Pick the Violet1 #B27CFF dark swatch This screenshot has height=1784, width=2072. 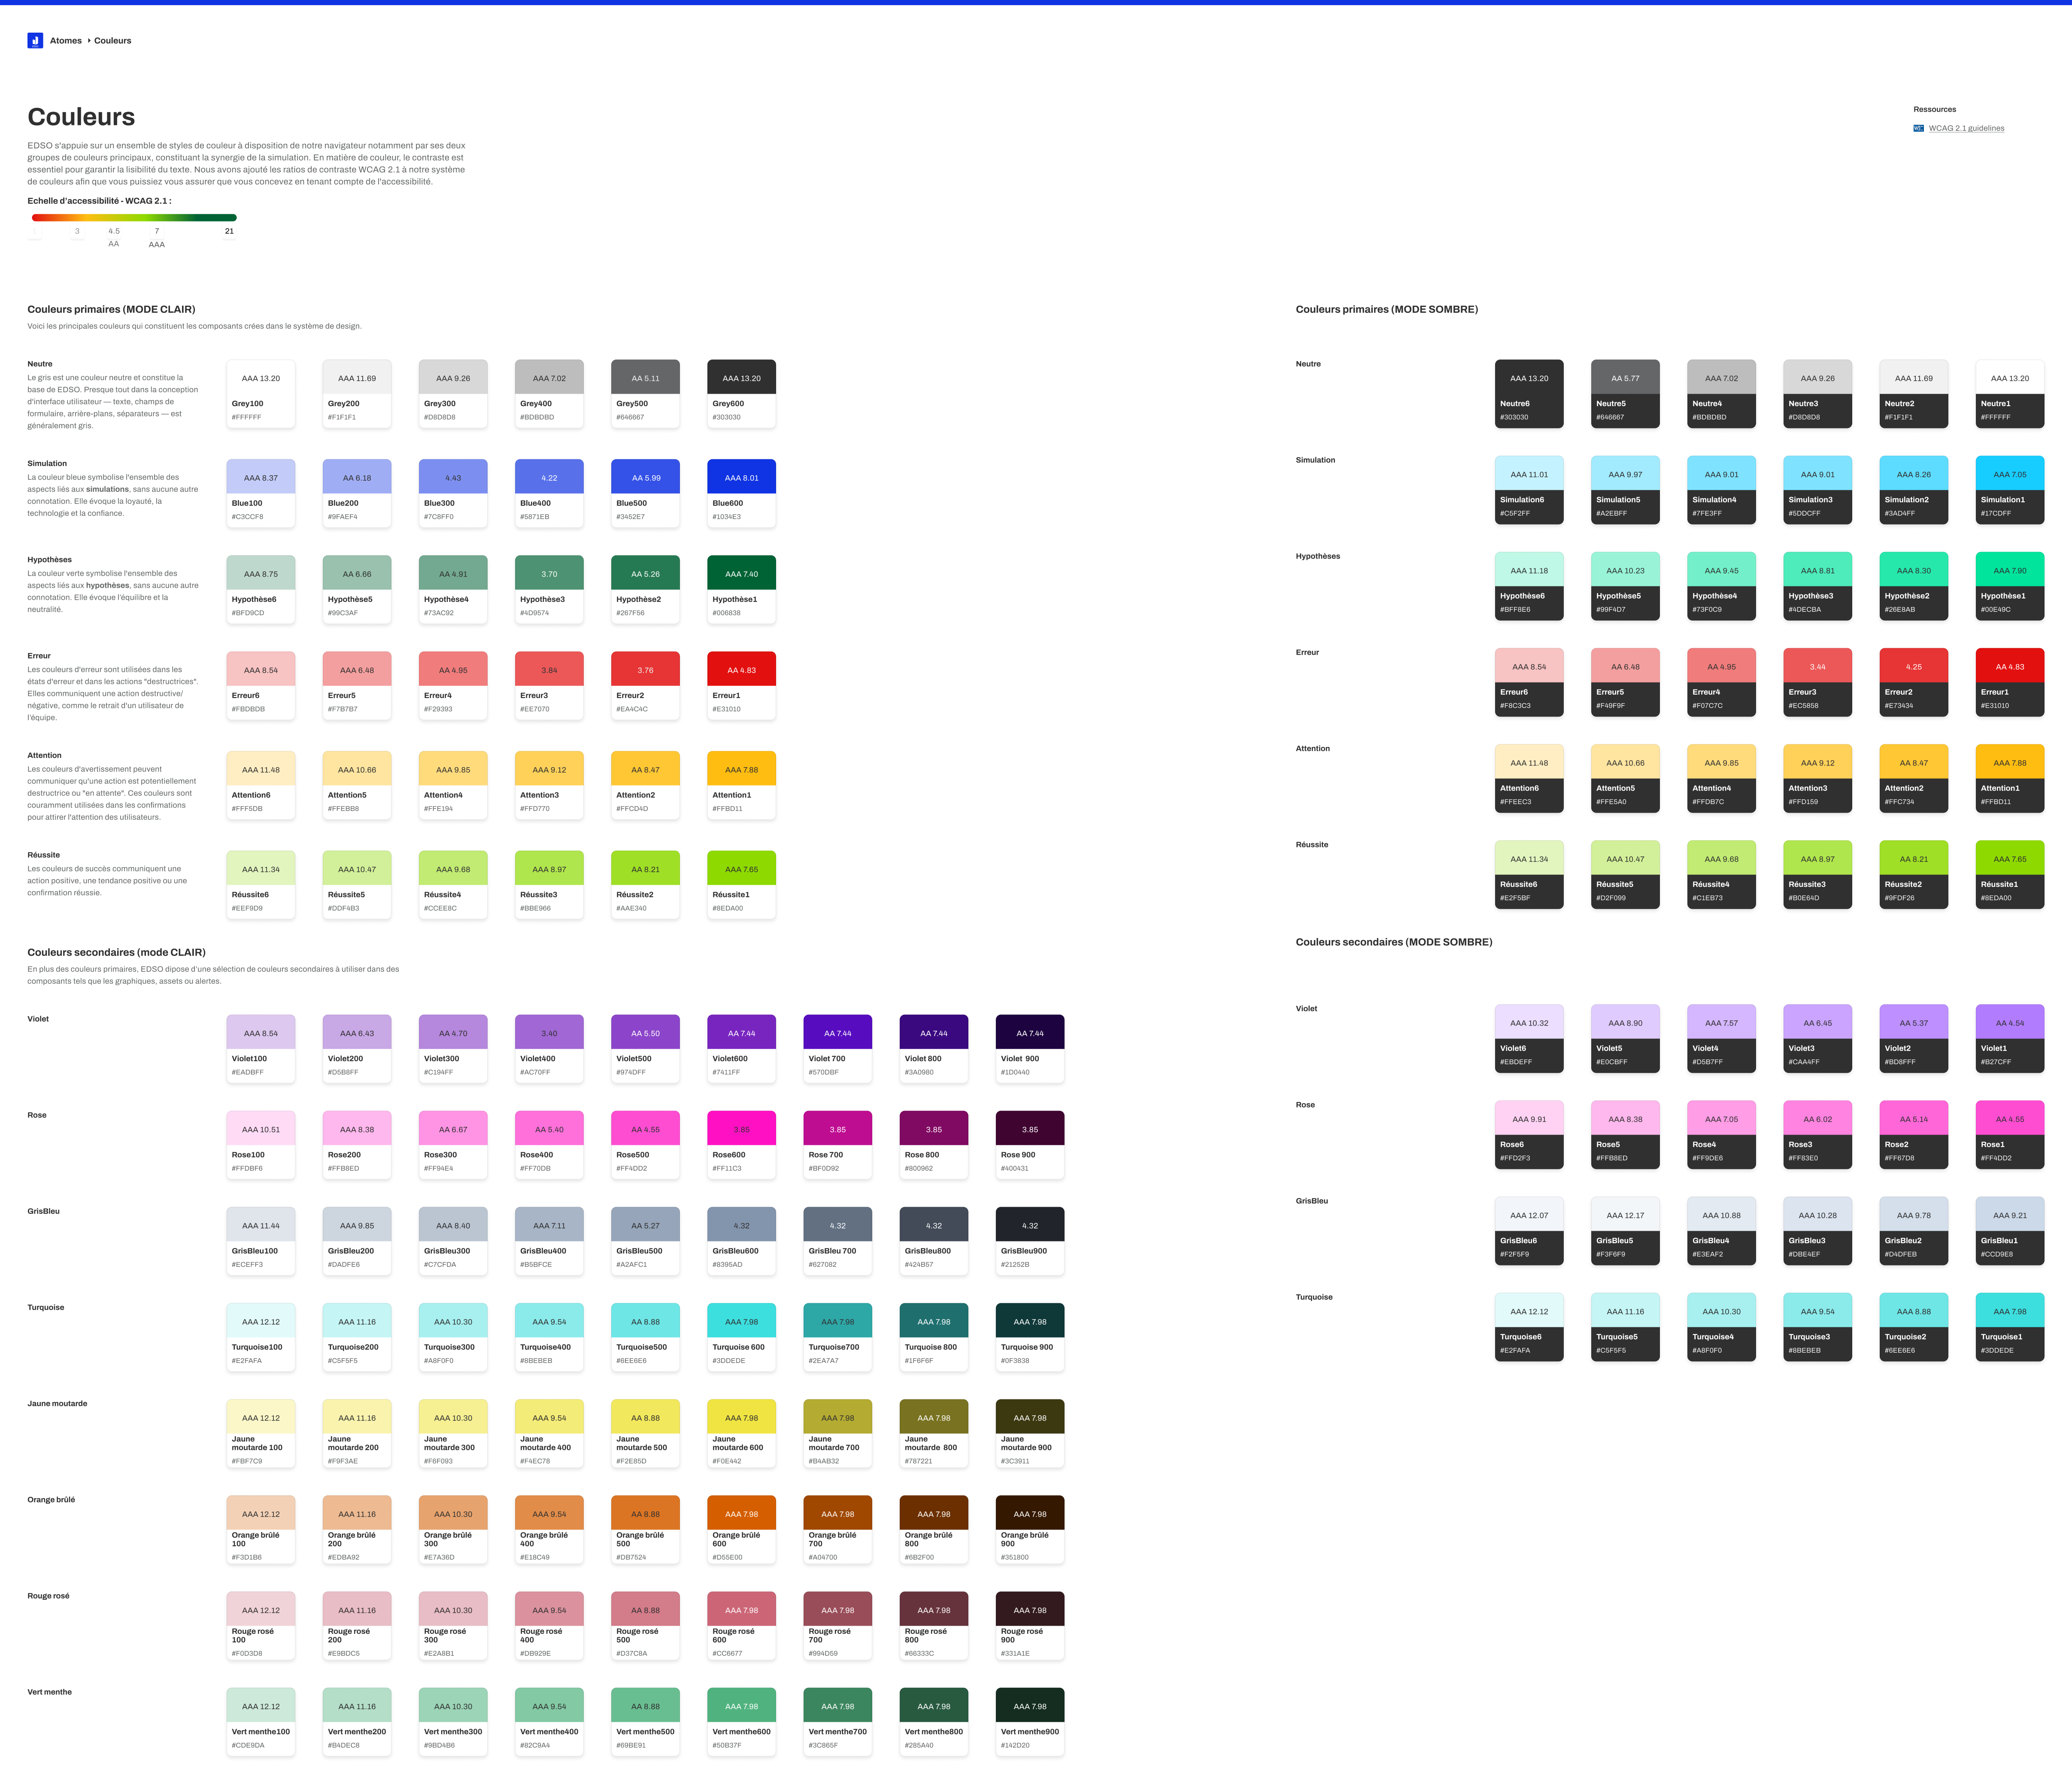tap(2010, 1038)
